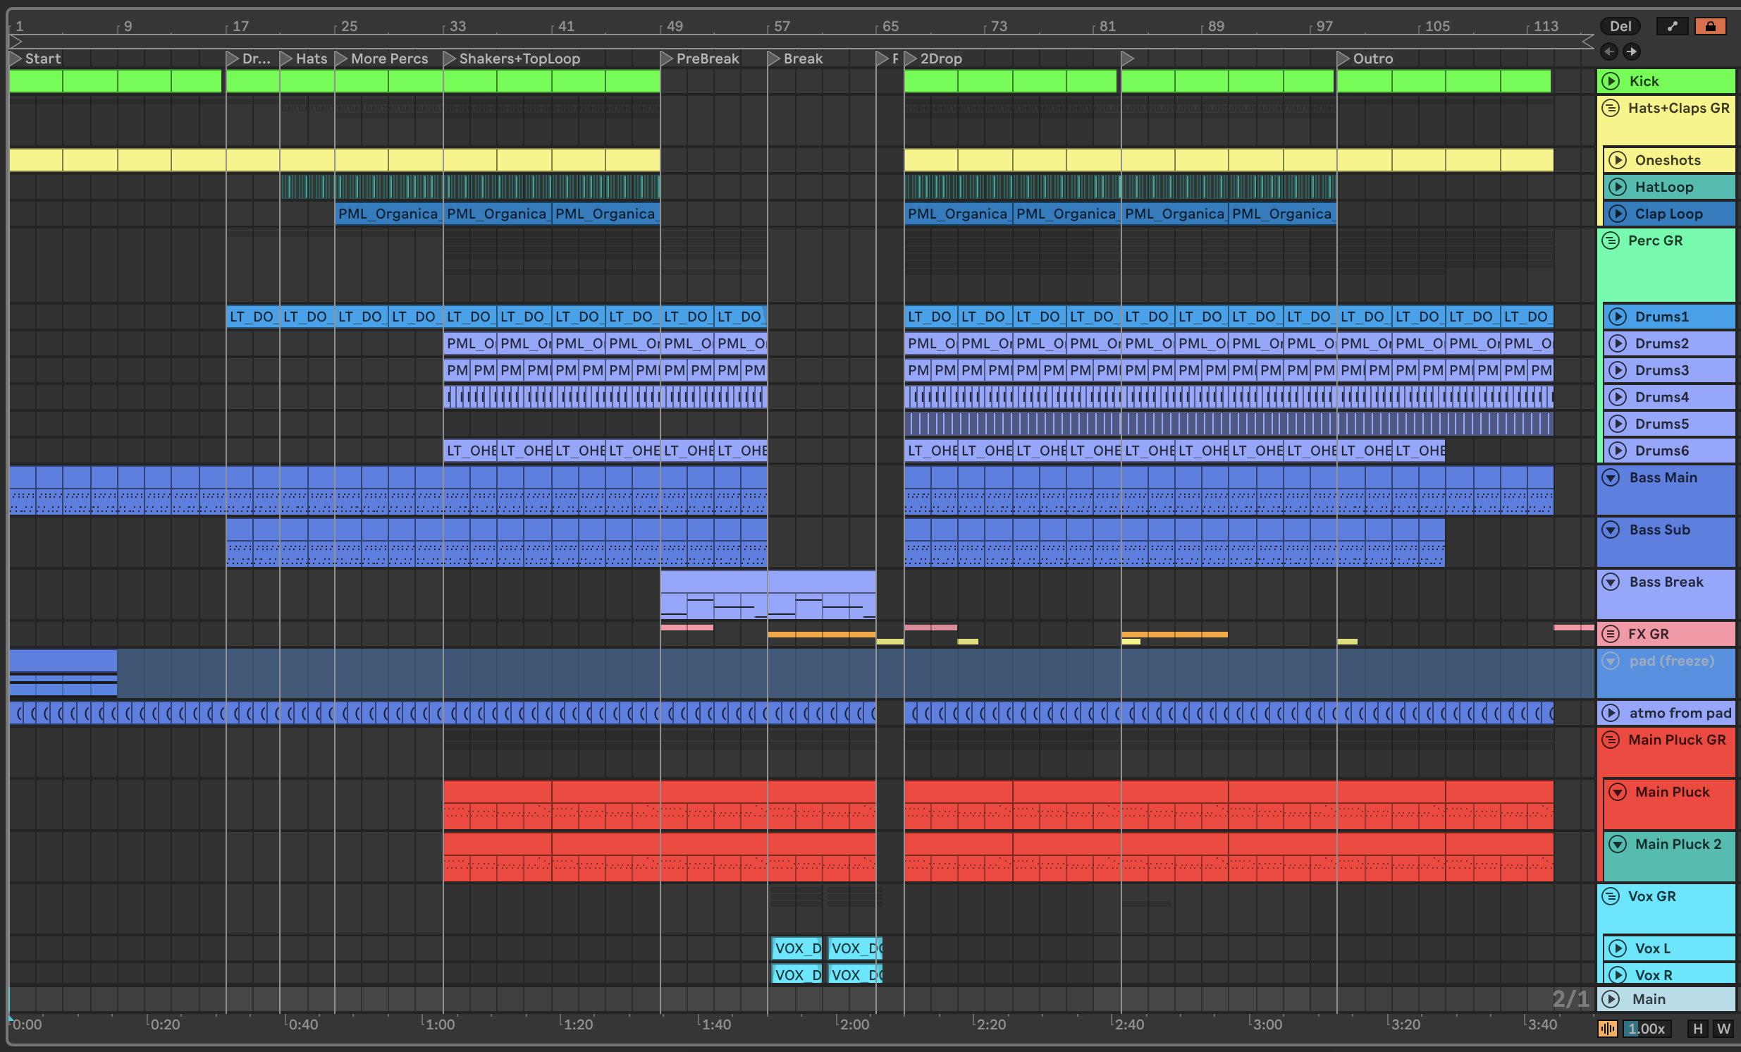The width and height of the screenshot is (1741, 1052).
Task: Click the H optimize height button
Action: click(x=1697, y=1029)
